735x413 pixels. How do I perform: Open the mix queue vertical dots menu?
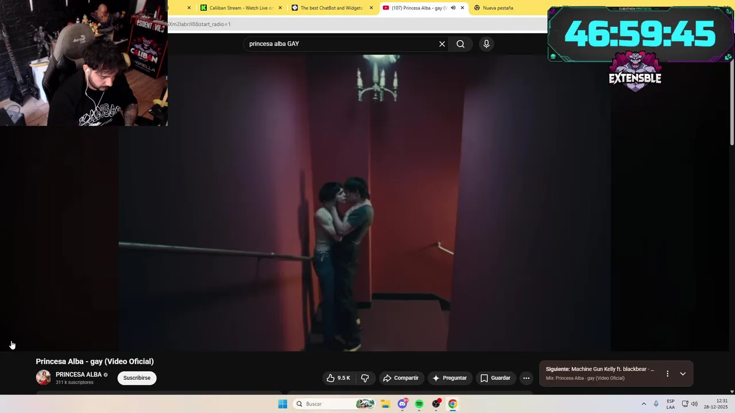point(667,373)
